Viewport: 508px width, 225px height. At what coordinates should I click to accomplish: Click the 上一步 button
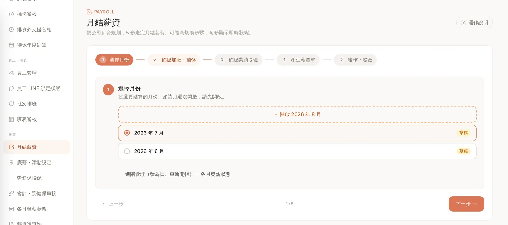pyautogui.click(x=113, y=204)
